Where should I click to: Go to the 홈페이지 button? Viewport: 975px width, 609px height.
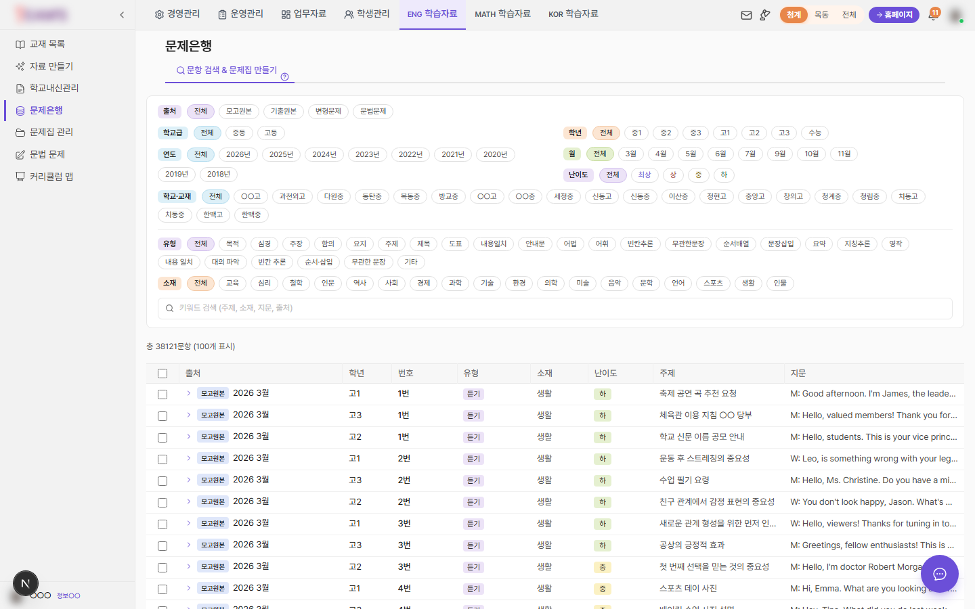(894, 15)
